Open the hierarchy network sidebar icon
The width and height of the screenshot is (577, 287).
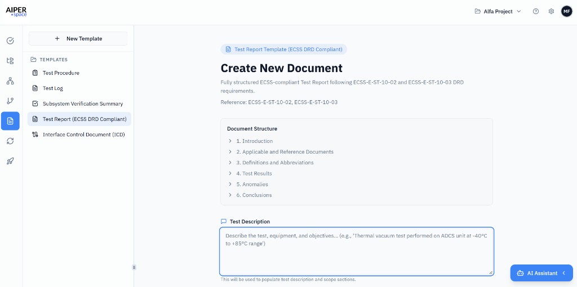coord(10,81)
